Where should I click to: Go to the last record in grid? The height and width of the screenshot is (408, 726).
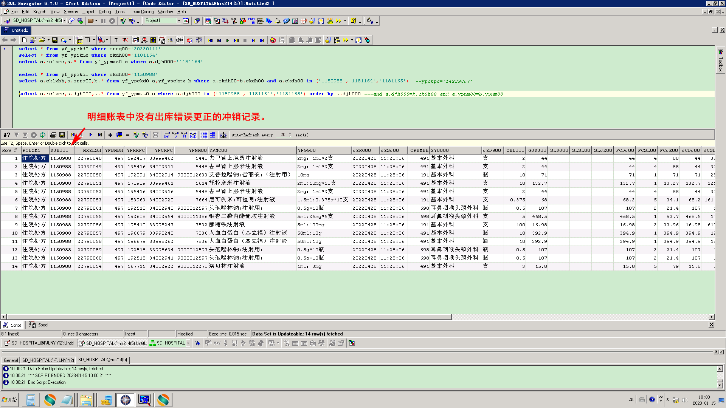[x=100, y=135]
